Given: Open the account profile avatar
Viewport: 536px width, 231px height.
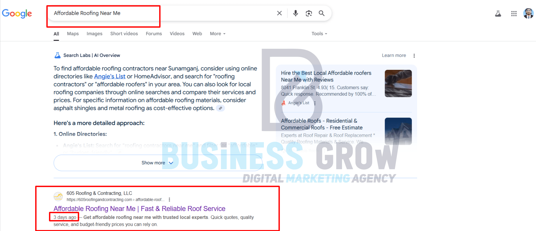Looking at the screenshot, I should 528,14.
